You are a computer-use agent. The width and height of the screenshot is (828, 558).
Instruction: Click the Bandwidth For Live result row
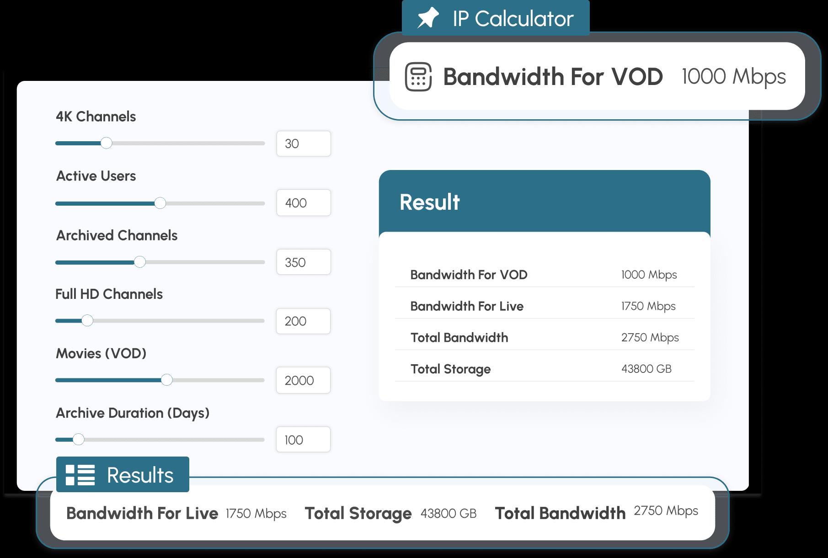click(544, 306)
